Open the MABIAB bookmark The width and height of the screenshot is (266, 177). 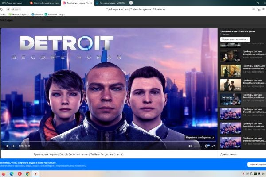[37, 15]
